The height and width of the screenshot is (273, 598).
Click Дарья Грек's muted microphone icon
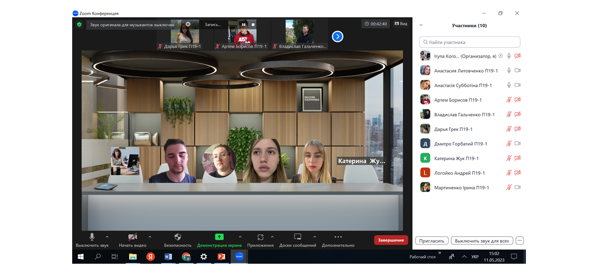(x=509, y=129)
